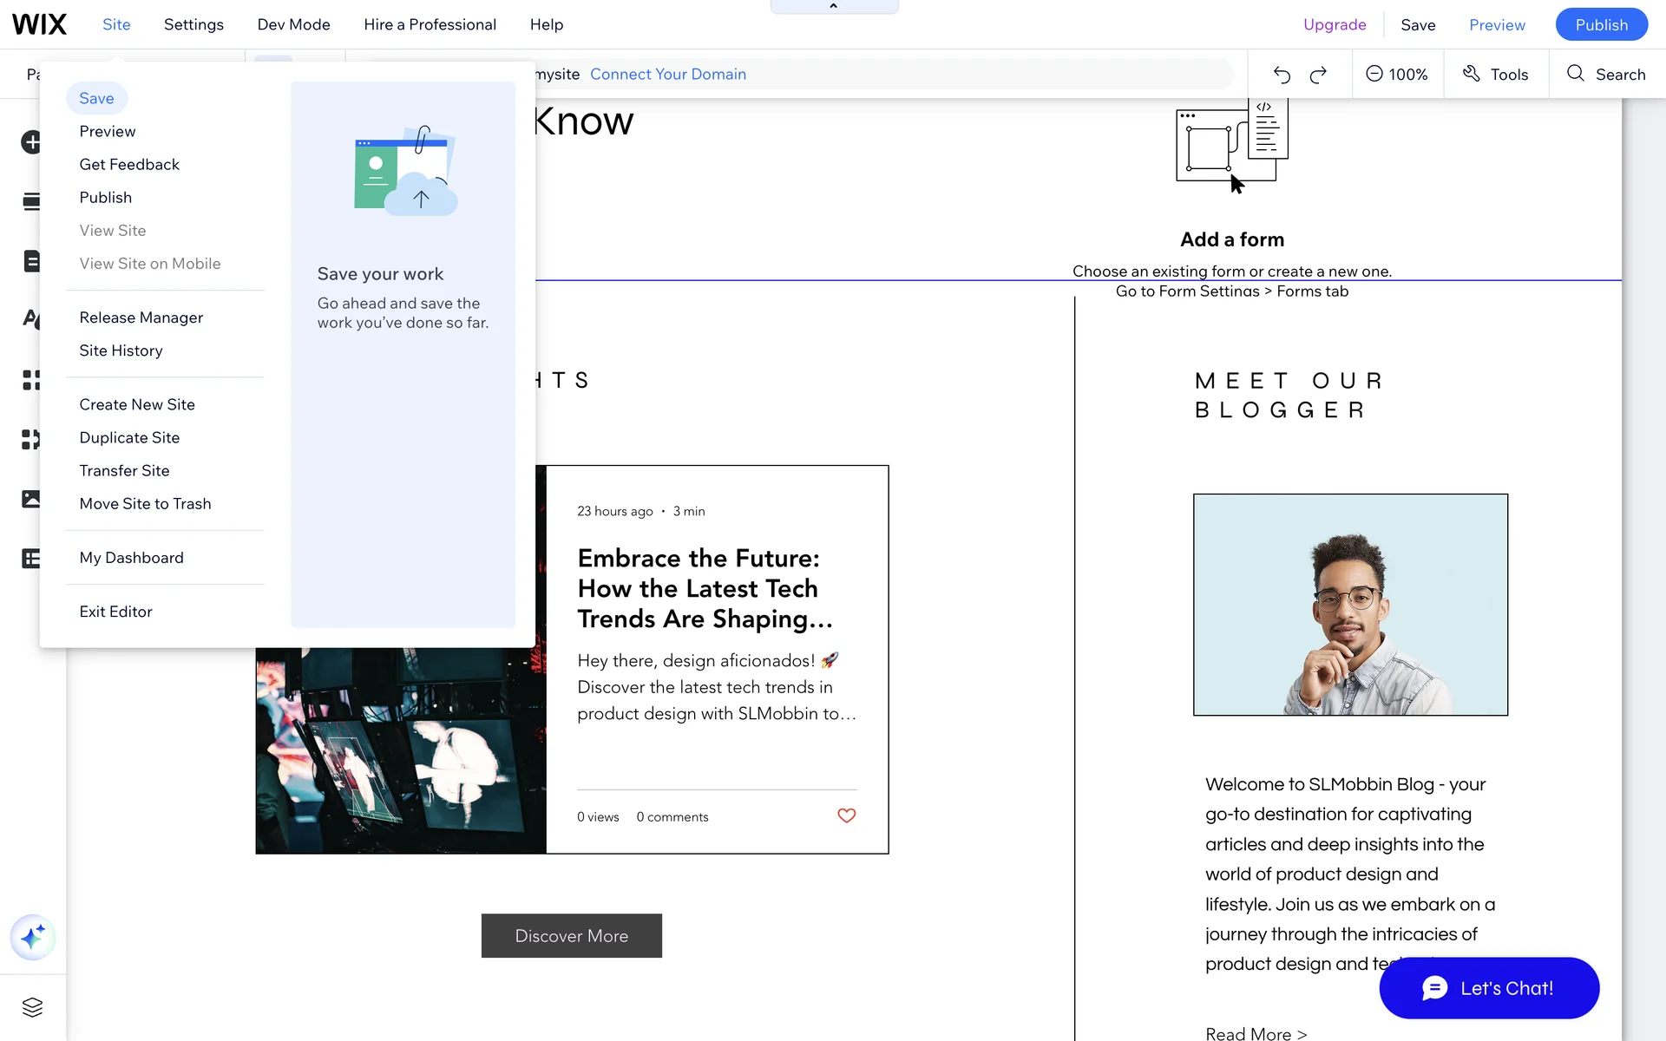
Task: Choose Duplicate Site menu entry
Action: point(129,437)
